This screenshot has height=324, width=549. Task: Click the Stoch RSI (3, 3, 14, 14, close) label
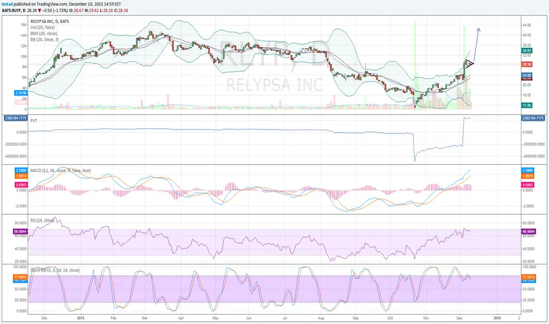[x=55, y=270]
